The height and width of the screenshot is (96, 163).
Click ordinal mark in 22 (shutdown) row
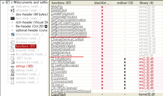[x=125, y=59]
